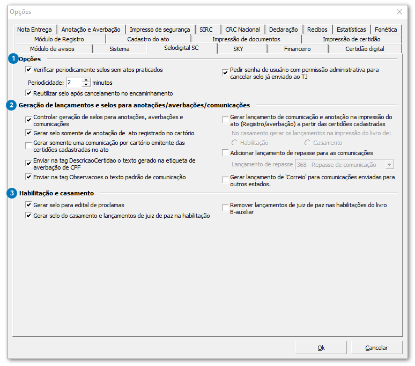Screen dimensions: 415x366
Task: Toggle Pedir senha de usuário administrativa checkbox
Action: (225, 72)
